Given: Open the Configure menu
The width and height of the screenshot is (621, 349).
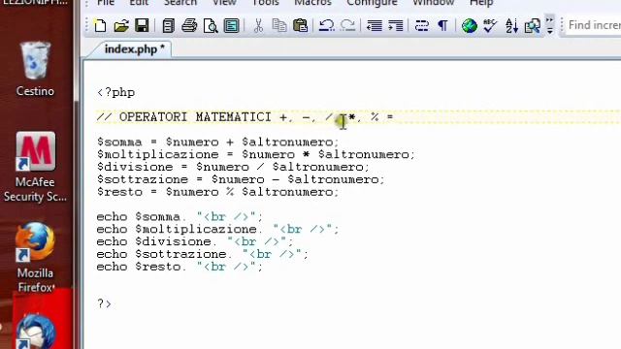Looking at the screenshot, I should pyautogui.click(x=372, y=3).
